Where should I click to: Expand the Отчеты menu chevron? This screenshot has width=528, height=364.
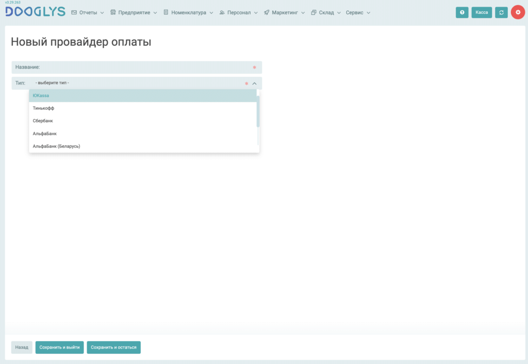102,13
